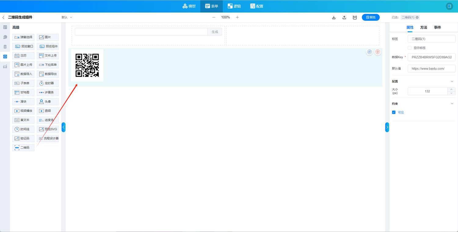This screenshot has height=232, width=458.
Task: Open the 默认 dropdown
Action: point(67,17)
